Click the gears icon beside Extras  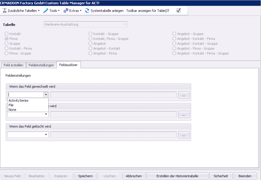(x=66, y=11)
